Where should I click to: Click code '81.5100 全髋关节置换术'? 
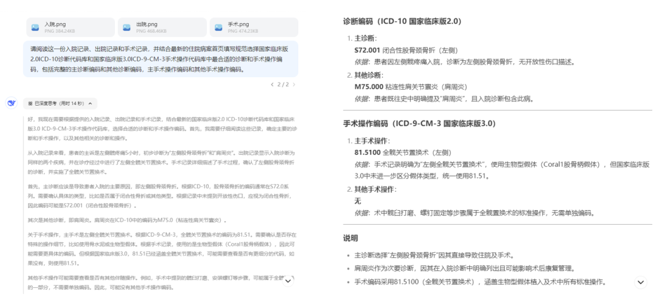coord(403,152)
